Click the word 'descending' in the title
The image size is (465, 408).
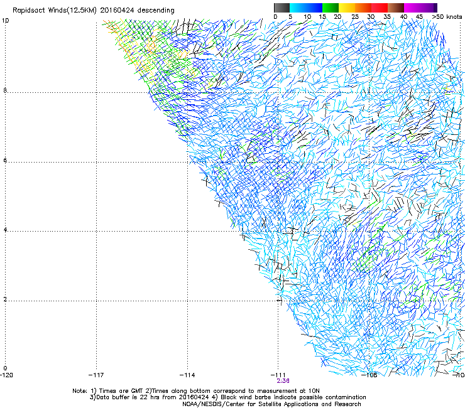pyautogui.click(x=156, y=11)
